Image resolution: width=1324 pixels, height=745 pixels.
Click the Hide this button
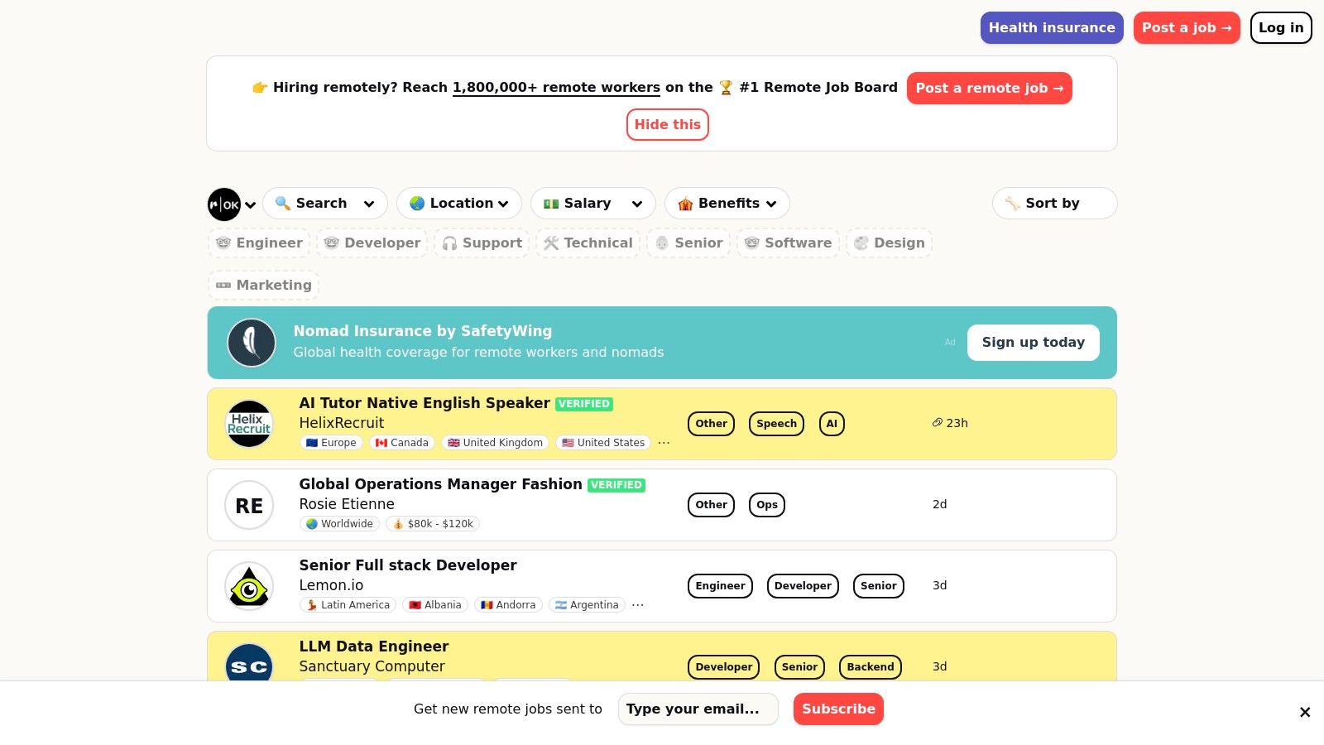click(x=668, y=125)
